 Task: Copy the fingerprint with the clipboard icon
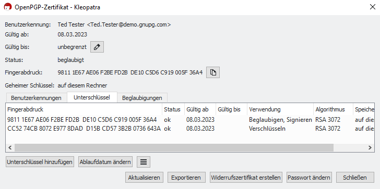pyautogui.click(x=213, y=72)
